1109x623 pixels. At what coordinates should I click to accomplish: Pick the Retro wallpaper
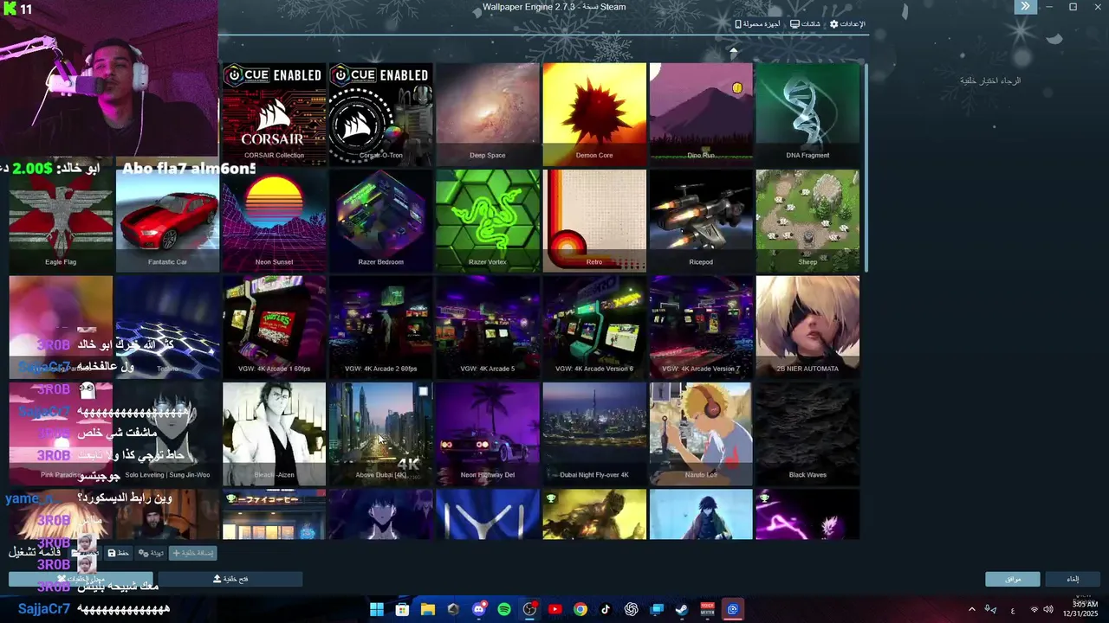[594, 221]
